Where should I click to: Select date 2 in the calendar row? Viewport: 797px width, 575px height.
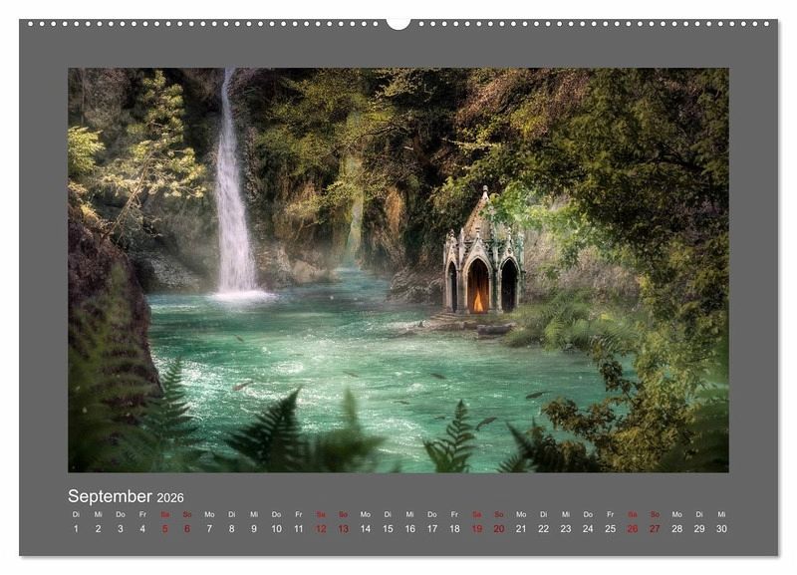[x=98, y=529]
